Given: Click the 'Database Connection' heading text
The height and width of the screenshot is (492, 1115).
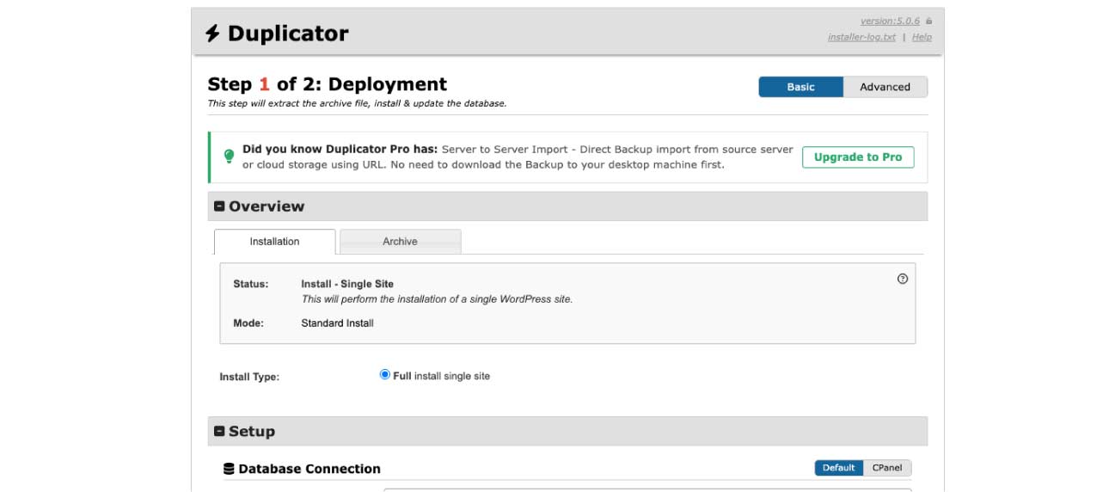Looking at the screenshot, I should click(x=309, y=469).
